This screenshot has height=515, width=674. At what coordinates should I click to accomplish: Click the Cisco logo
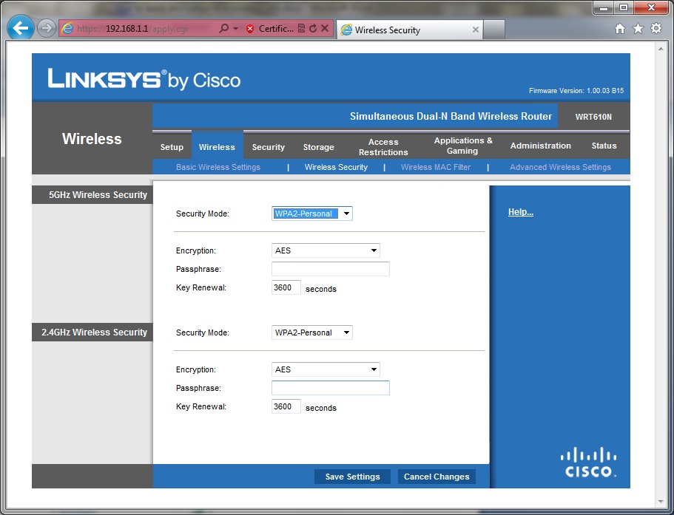tap(588, 463)
